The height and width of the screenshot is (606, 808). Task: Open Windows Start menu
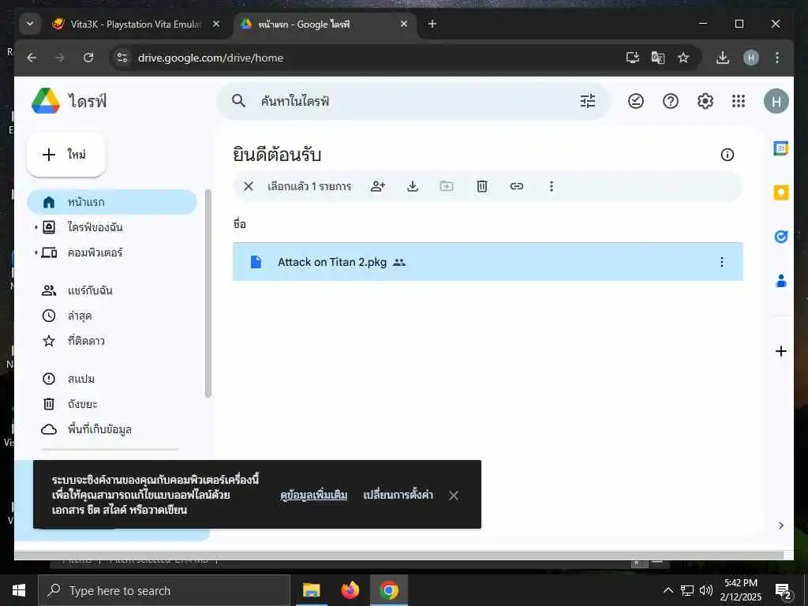point(19,590)
